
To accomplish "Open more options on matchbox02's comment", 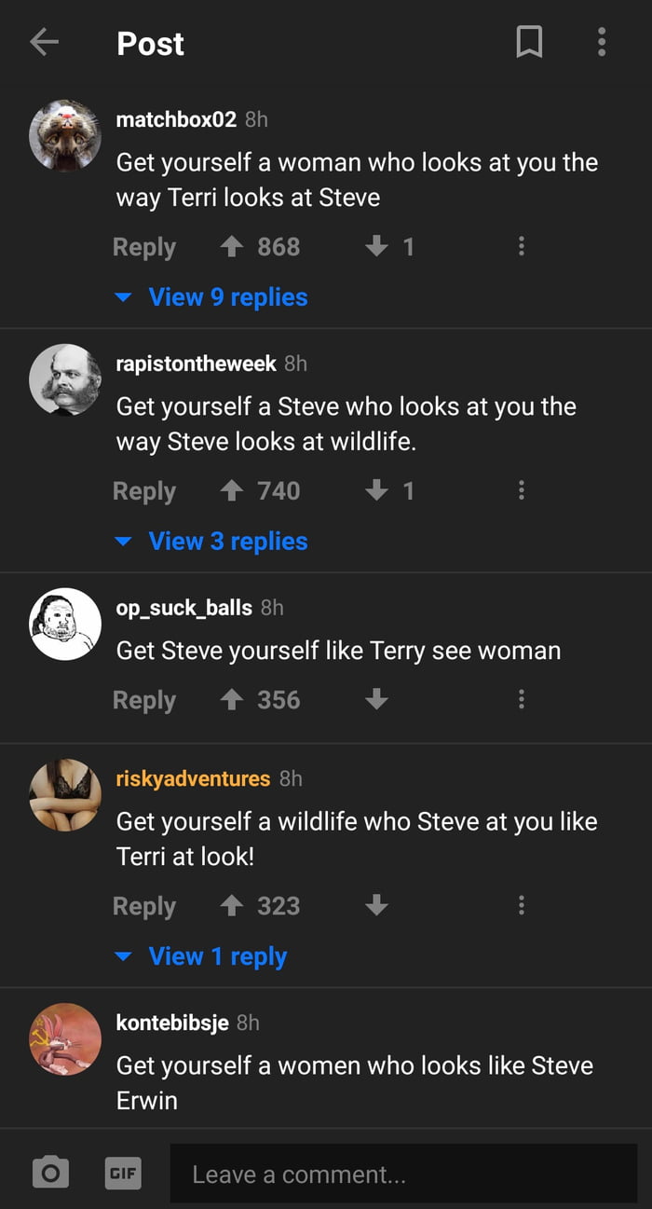I will click(x=521, y=246).
